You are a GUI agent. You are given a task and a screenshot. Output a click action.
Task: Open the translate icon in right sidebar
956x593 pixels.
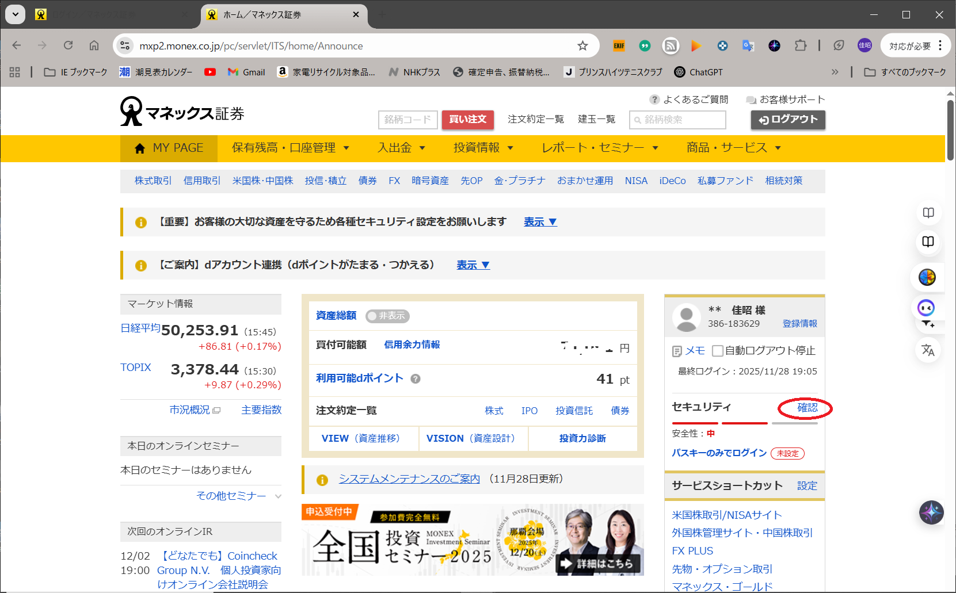pos(928,350)
